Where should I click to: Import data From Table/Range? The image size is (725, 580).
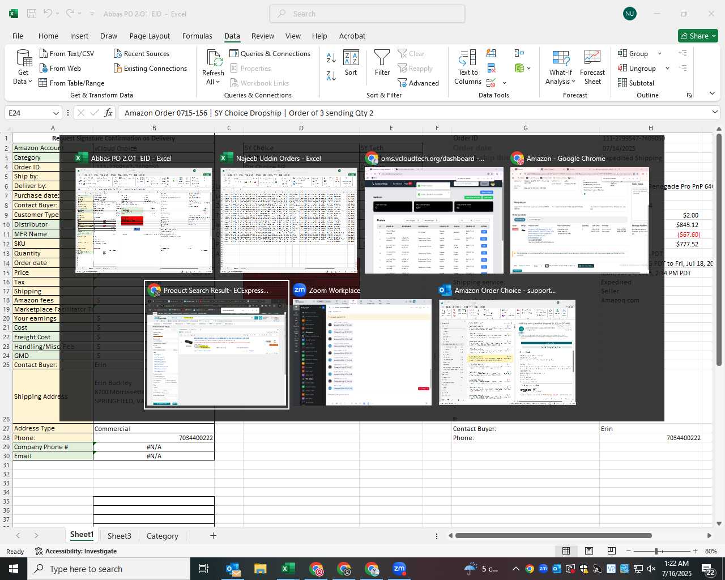71,83
